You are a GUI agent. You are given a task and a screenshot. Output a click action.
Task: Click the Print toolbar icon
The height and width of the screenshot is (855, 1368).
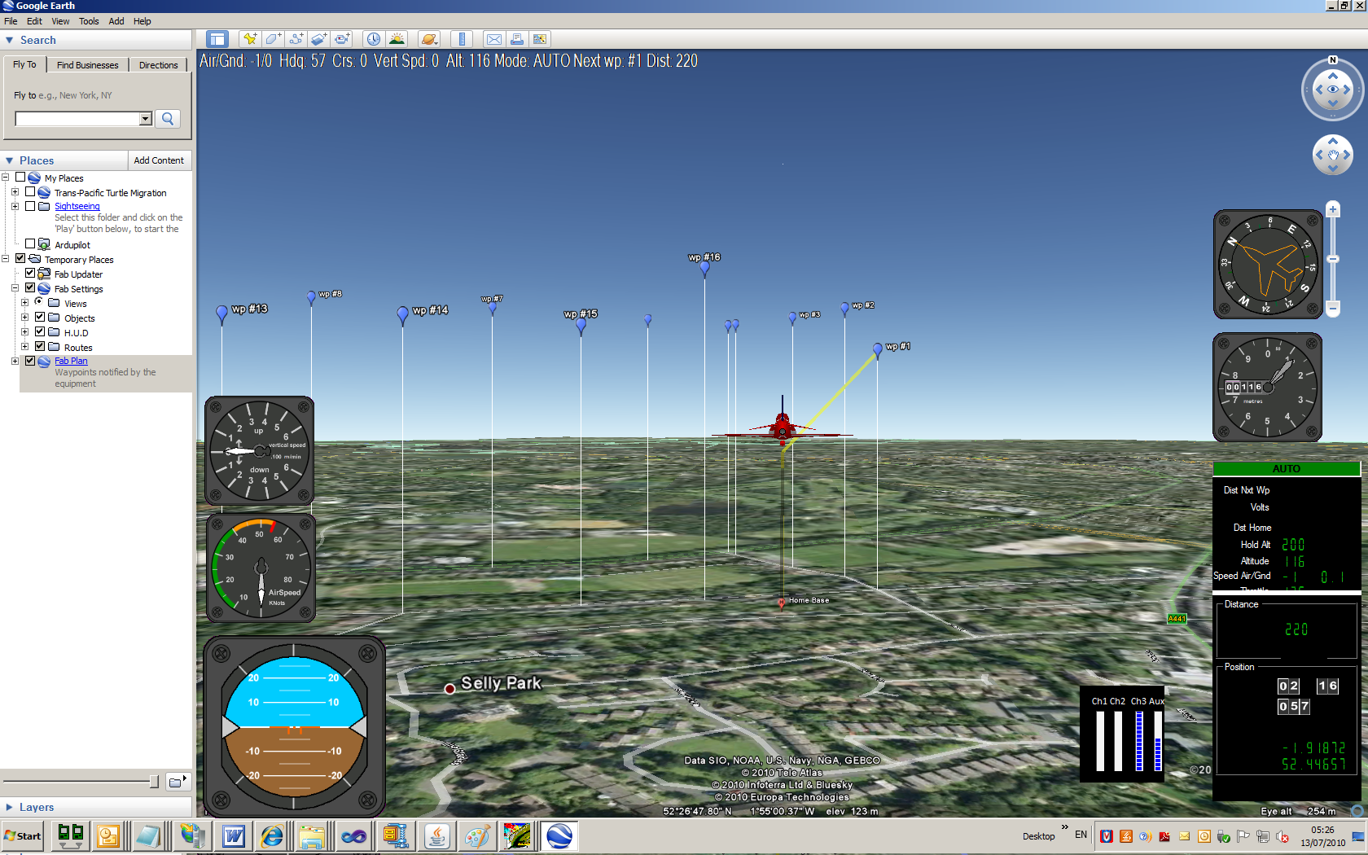click(x=516, y=39)
